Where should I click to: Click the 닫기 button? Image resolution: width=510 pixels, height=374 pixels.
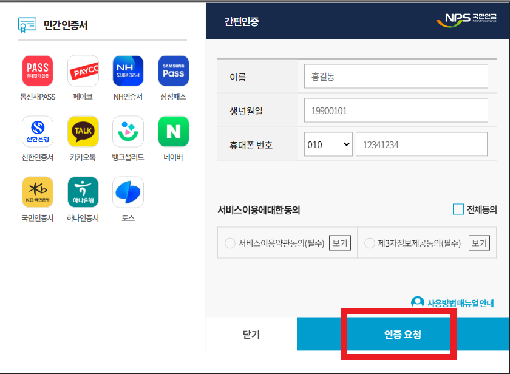pos(251,334)
